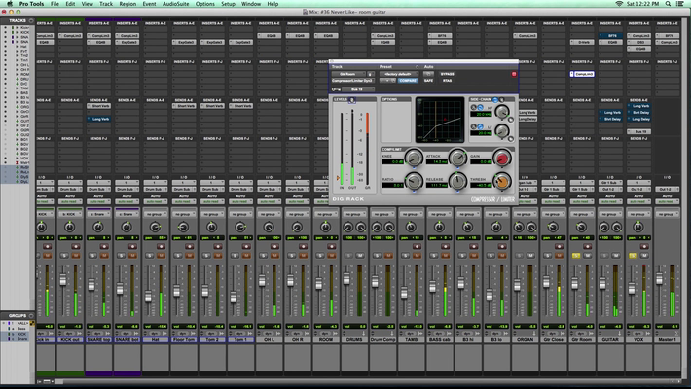Screen dimensions: 691x389
Task: Adjust the side-chain HF frequency knob
Action: [x=501, y=113]
